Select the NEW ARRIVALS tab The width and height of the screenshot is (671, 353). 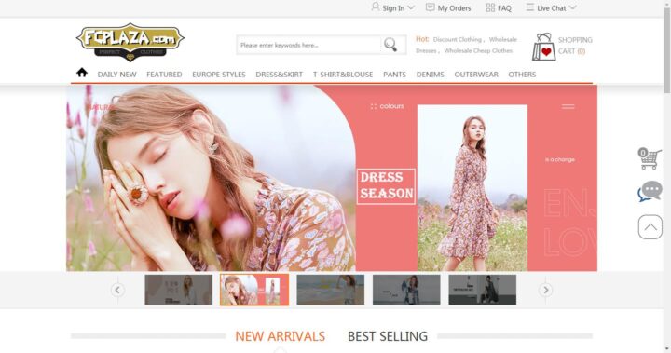280,336
